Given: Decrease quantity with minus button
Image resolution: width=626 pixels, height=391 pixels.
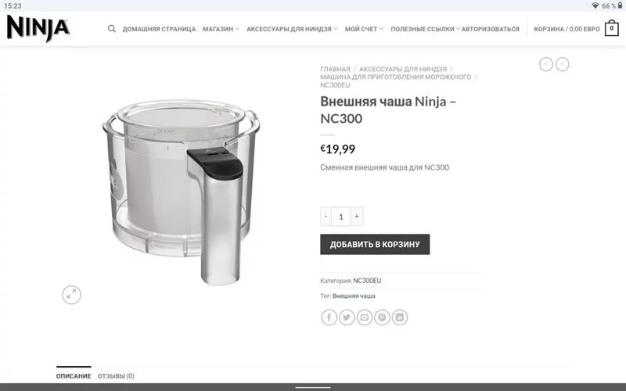Looking at the screenshot, I should coord(326,217).
